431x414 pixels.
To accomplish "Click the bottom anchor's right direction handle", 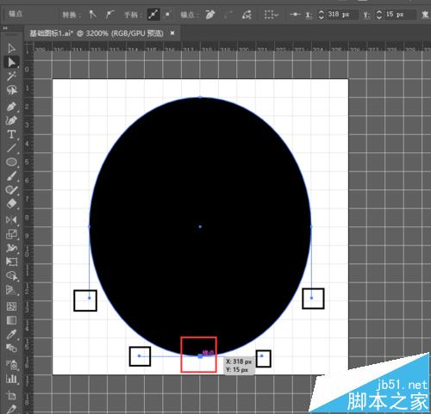I will pos(262,355).
